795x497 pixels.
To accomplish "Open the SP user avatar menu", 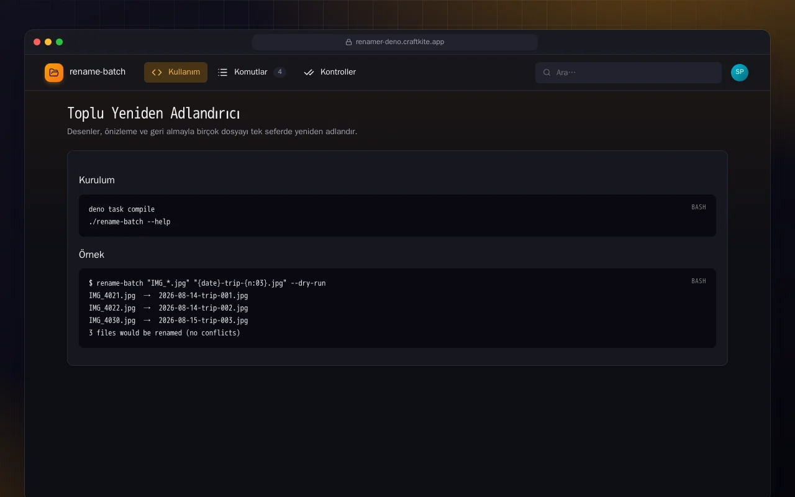I will 740,73.
